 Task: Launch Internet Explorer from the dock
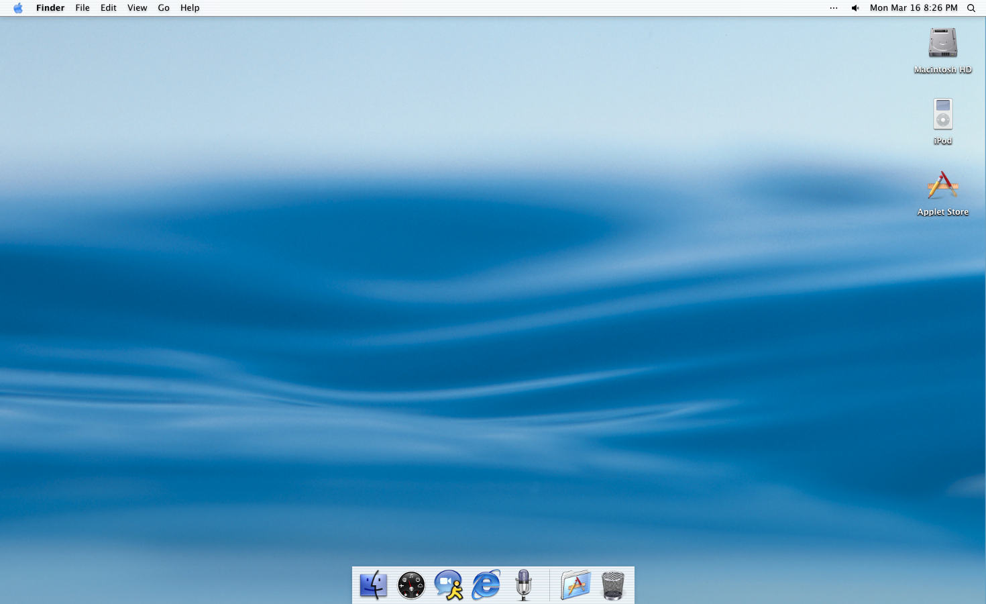point(486,585)
